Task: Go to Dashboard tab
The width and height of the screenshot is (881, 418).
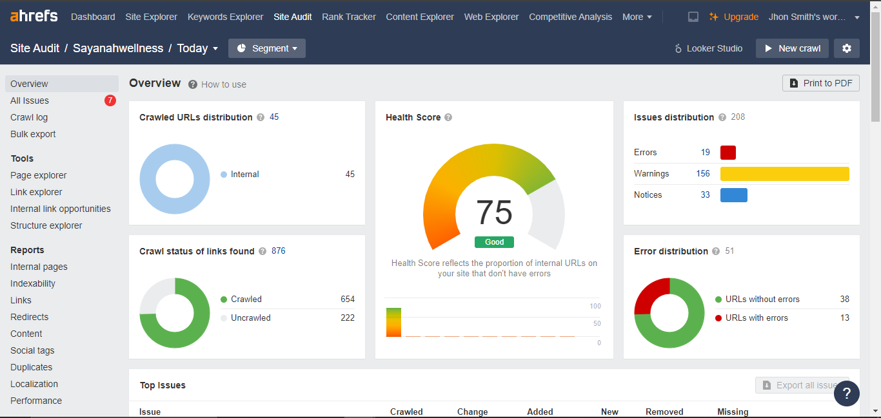Action: pos(93,17)
